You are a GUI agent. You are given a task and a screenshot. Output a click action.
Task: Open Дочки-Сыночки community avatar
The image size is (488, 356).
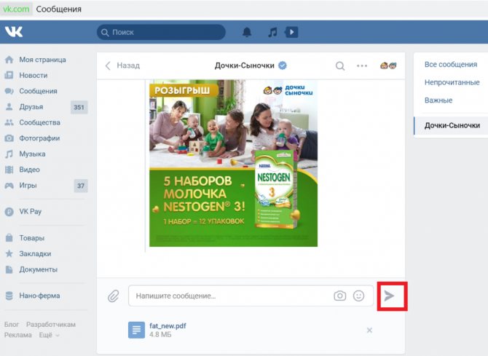click(388, 66)
